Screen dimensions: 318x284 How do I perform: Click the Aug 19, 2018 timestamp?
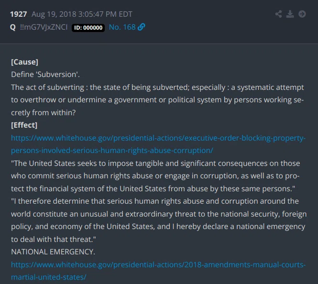pyautogui.click(x=82, y=14)
